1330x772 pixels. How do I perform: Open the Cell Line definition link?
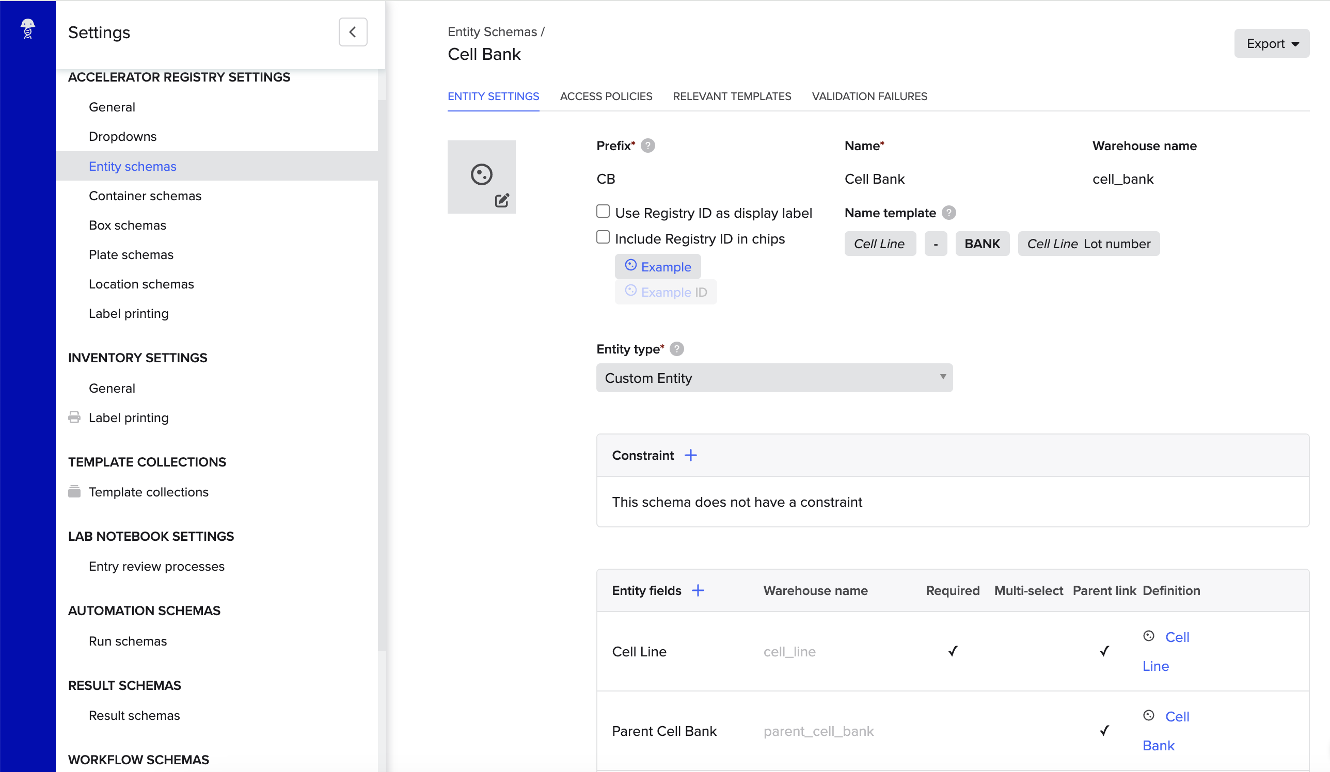(x=1166, y=652)
